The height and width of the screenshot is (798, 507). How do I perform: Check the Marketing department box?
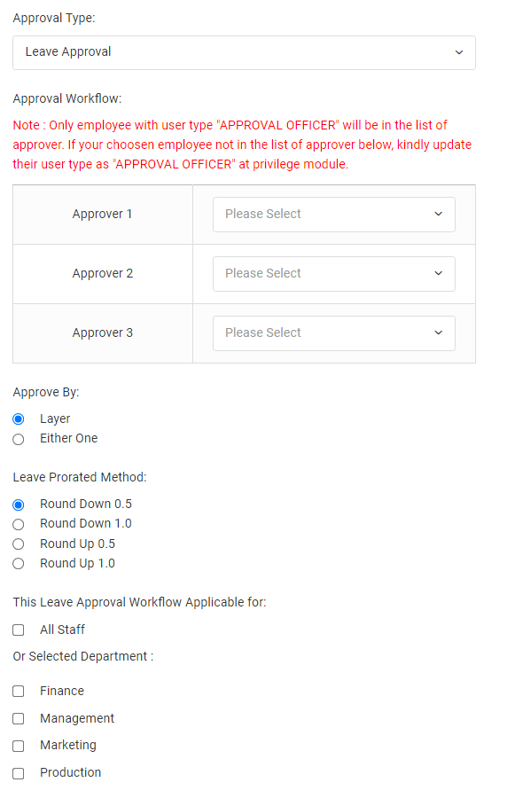pyautogui.click(x=19, y=746)
